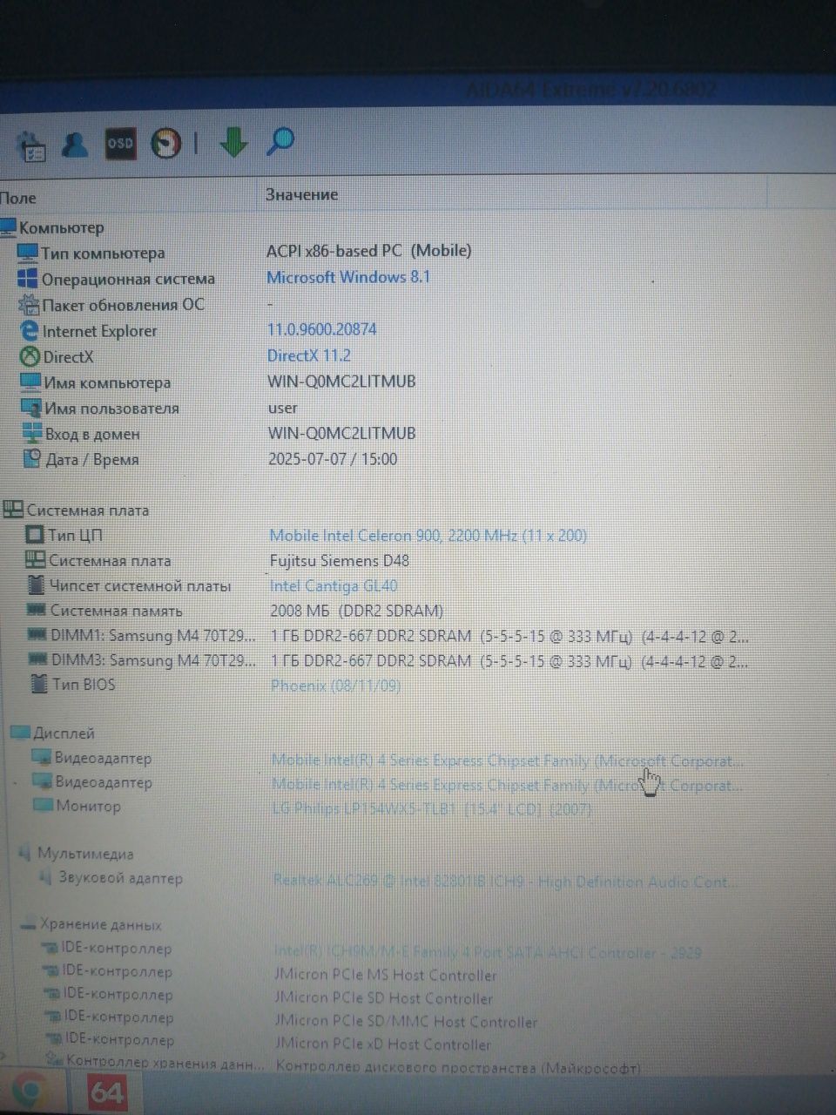Click the Поле column header
This screenshot has width=836, height=1115.
pos(18,199)
